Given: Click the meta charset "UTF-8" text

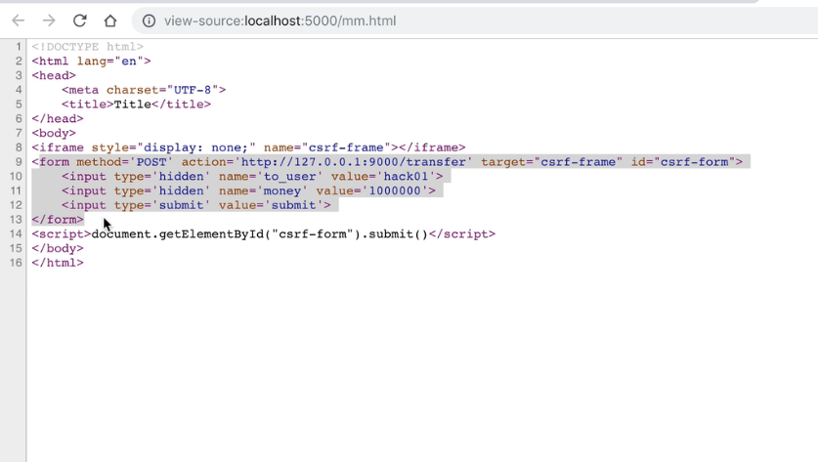Looking at the screenshot, I should point(193,90).
